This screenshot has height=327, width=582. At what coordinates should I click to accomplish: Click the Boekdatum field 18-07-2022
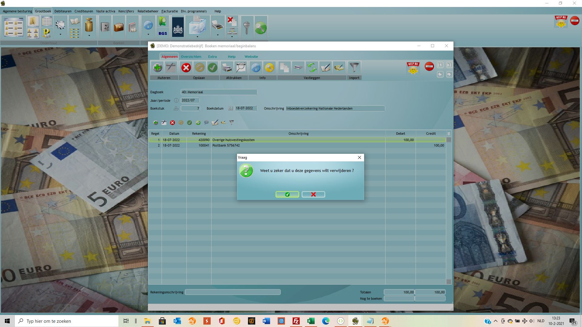[x=246, y=108]
